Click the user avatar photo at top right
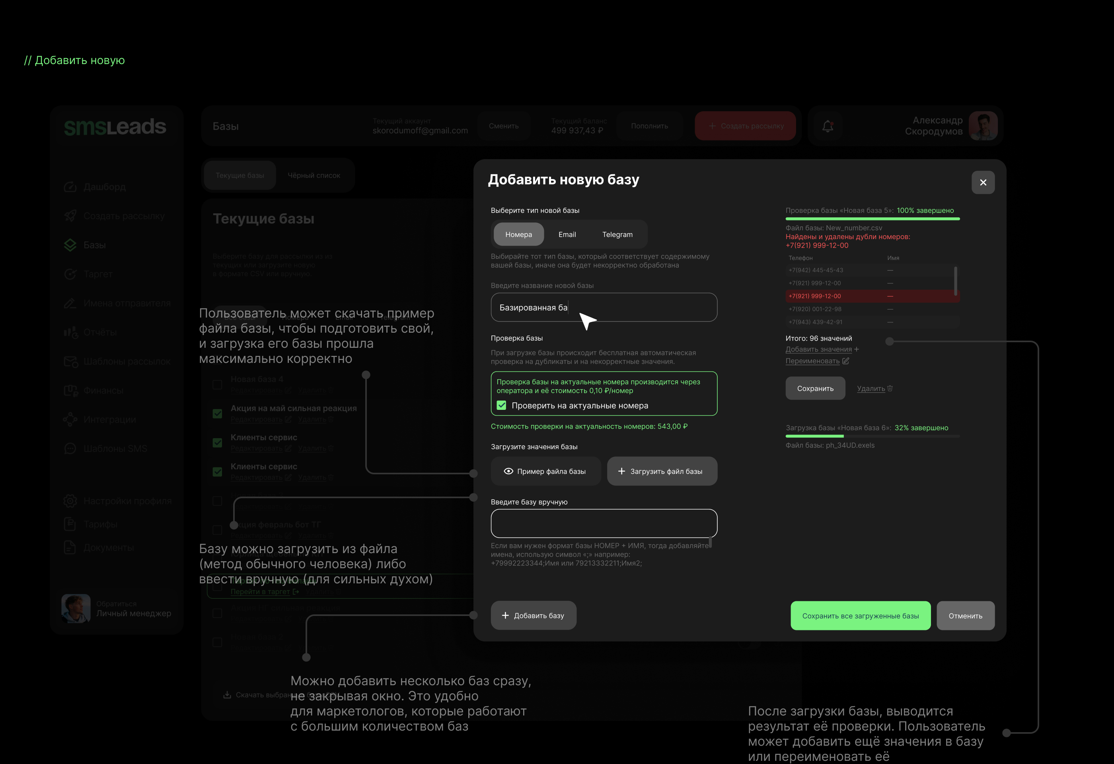 tap(983, 126)
